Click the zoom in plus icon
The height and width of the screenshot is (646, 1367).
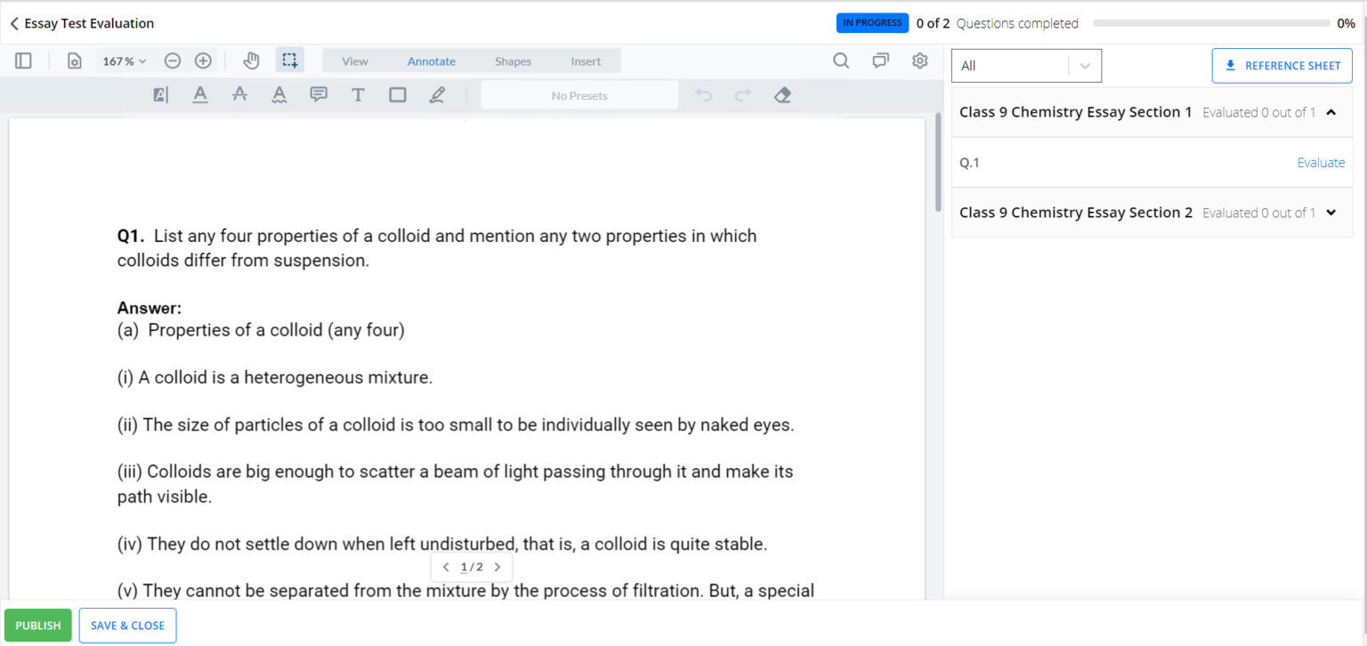[203, 61]
